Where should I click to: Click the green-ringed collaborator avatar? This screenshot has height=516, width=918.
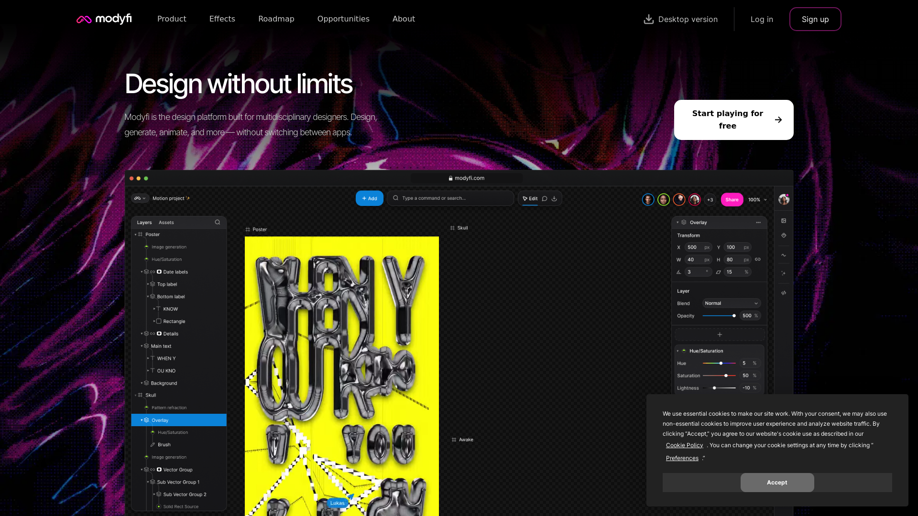click(664, 200)
